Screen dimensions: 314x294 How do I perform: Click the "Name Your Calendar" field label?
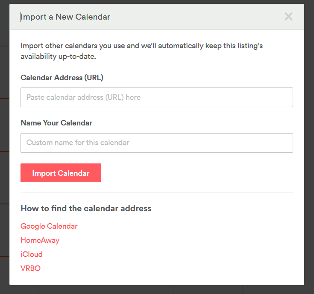click(x=56, y=123)
